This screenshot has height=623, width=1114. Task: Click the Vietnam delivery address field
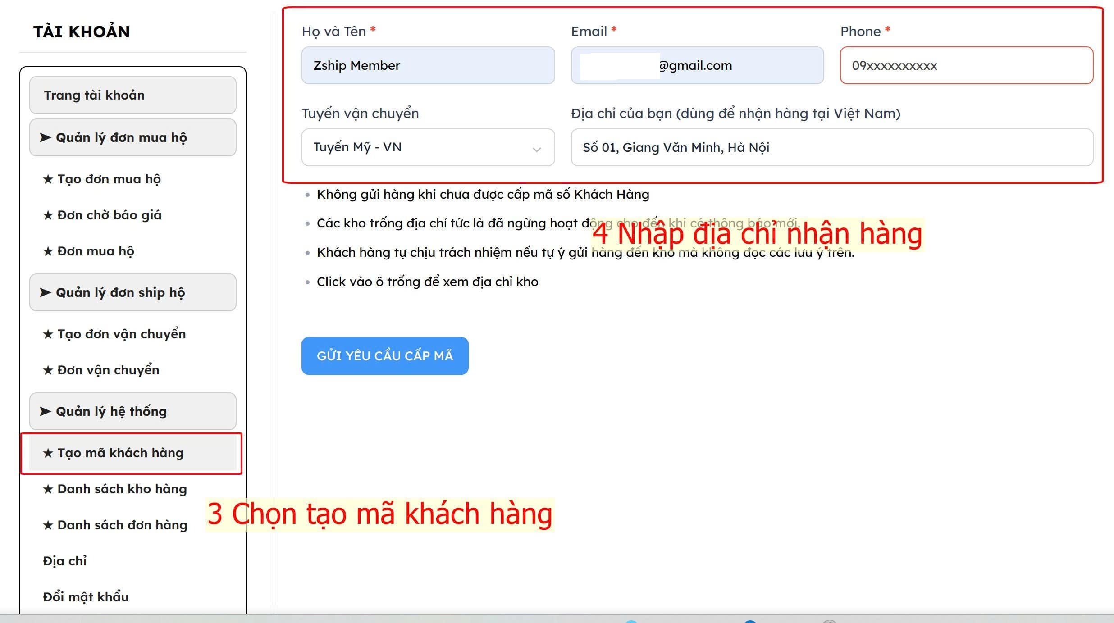click(x=831, y=147)
